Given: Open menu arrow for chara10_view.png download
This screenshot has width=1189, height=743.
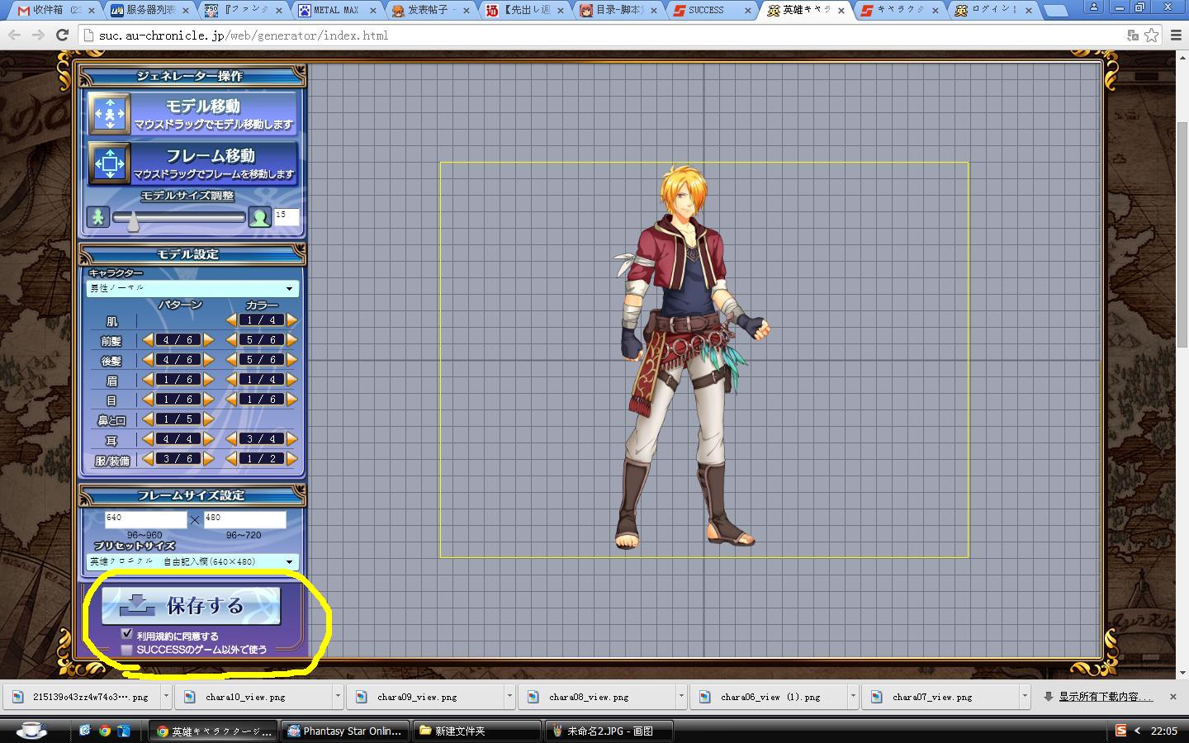Looking at the screenshot, I should pos(337,697).
